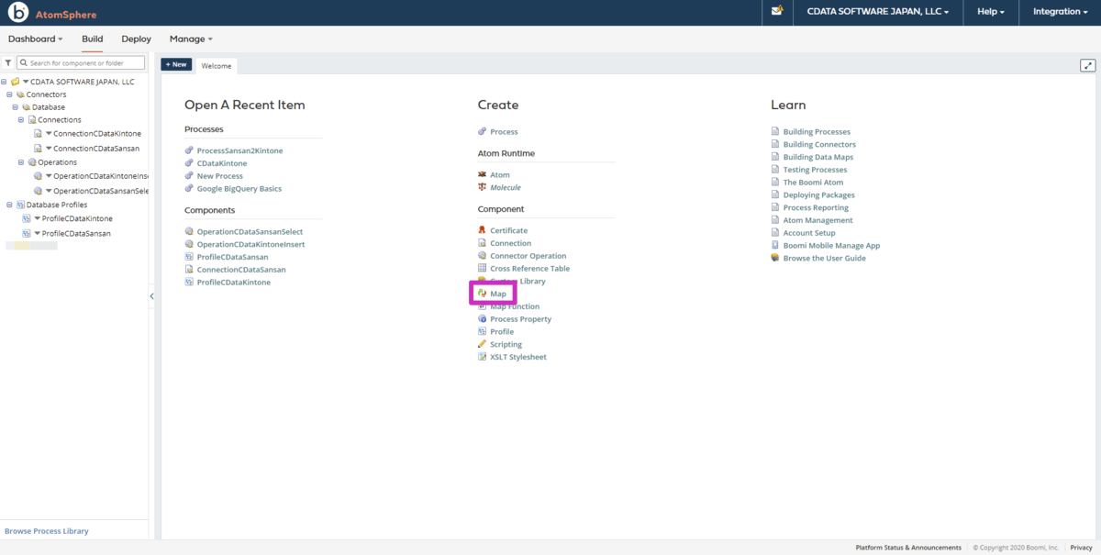The image size is (1101, 555).
Task: Collapse the Connections node in the tree
Action: [20, 120]
